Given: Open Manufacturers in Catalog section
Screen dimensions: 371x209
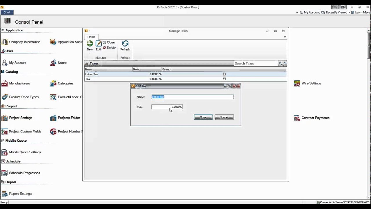Looking at the screenshot, I should tap(16, 83).
